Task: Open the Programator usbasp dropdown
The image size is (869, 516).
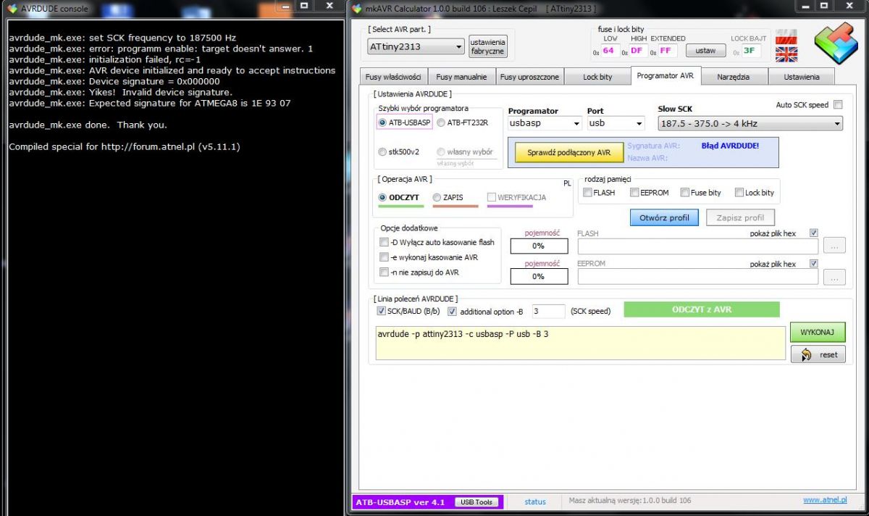Action: pos(545,123)
